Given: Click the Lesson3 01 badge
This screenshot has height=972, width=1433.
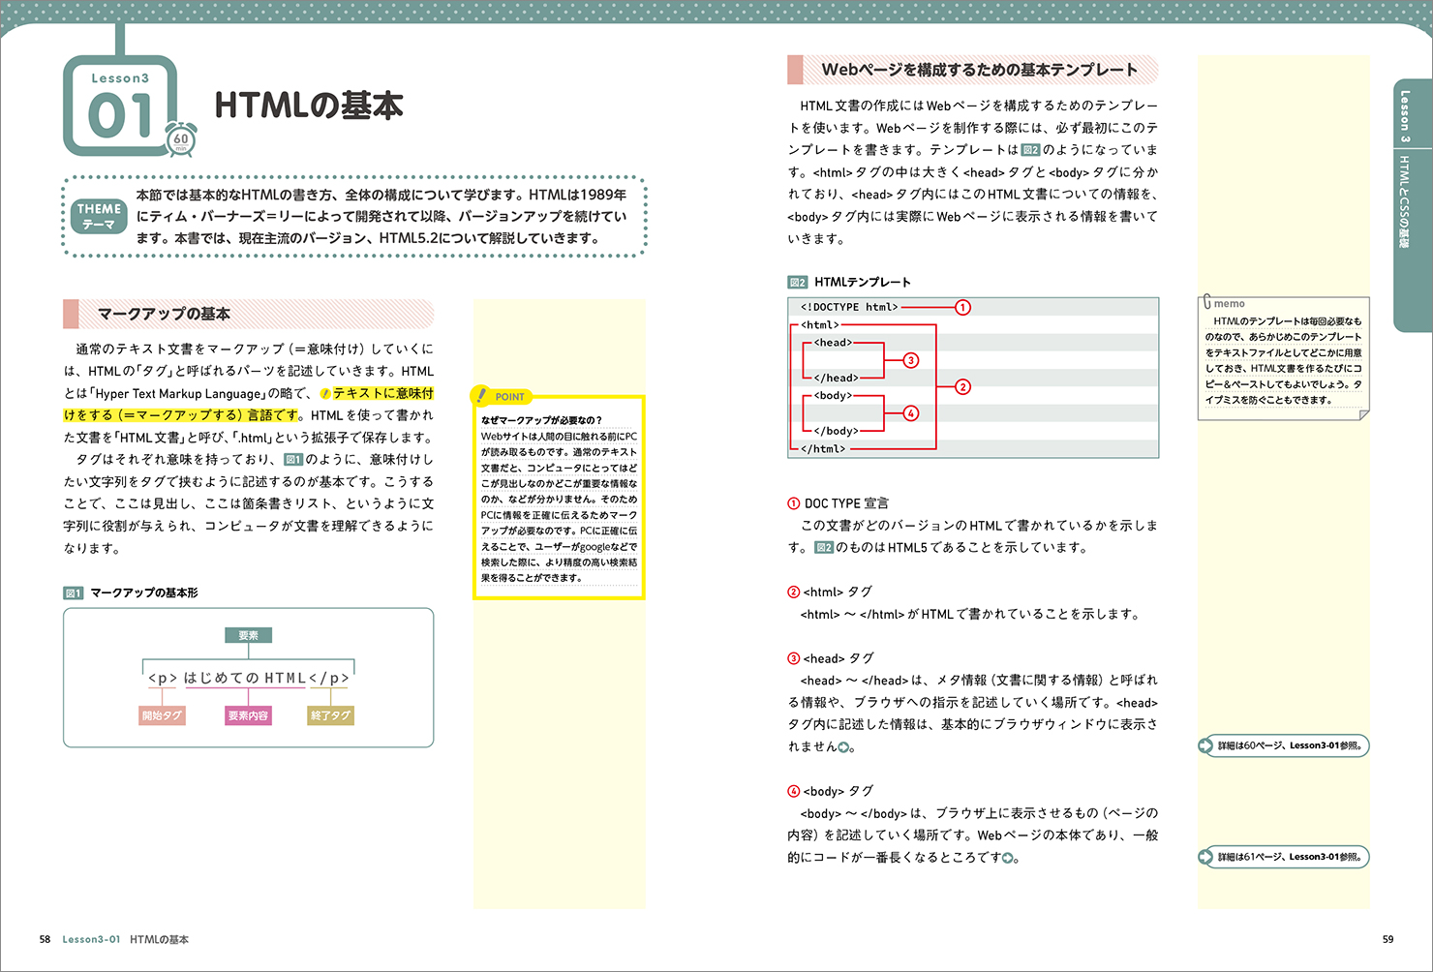Looking at the screenshot, I should tap(120, 106).
